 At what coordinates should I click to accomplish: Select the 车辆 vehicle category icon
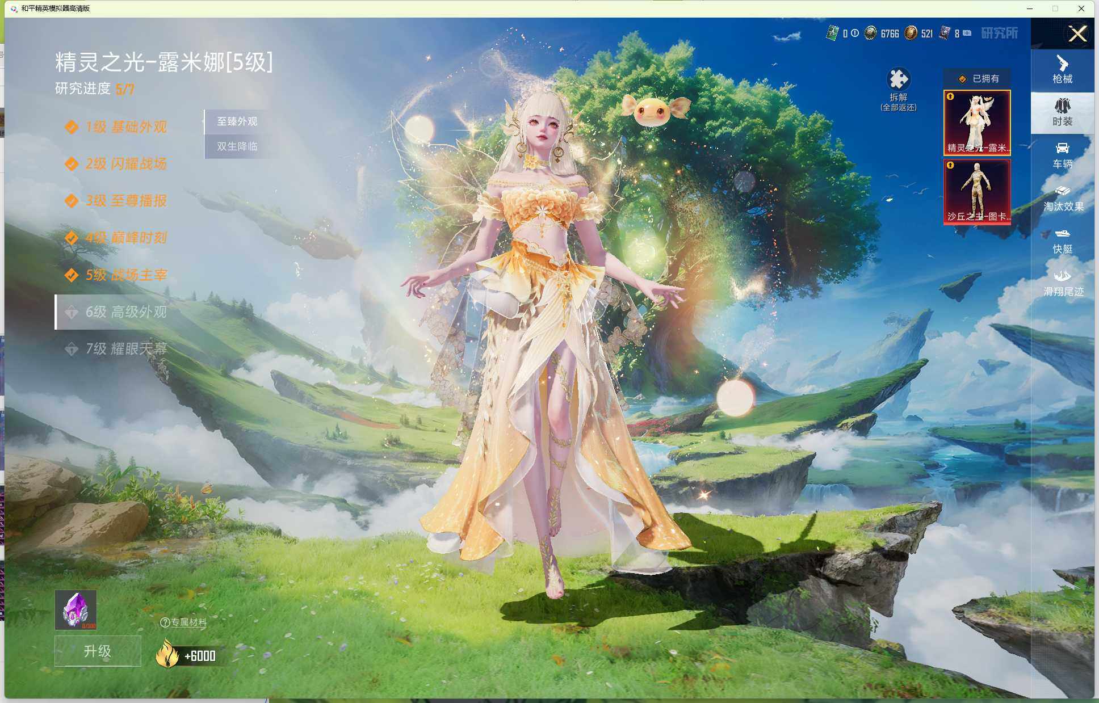click(x=1062, y=155)
